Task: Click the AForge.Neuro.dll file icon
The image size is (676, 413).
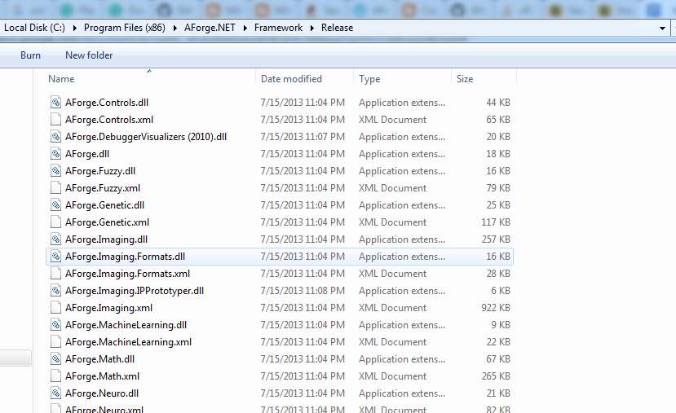Action: tap(55, 393)
